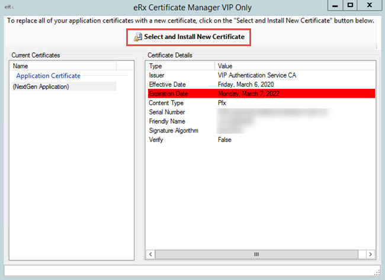Select the Verify row label
Image resolution: width=385 pixels, height=280 pixels.
click(x=156, y=140)
